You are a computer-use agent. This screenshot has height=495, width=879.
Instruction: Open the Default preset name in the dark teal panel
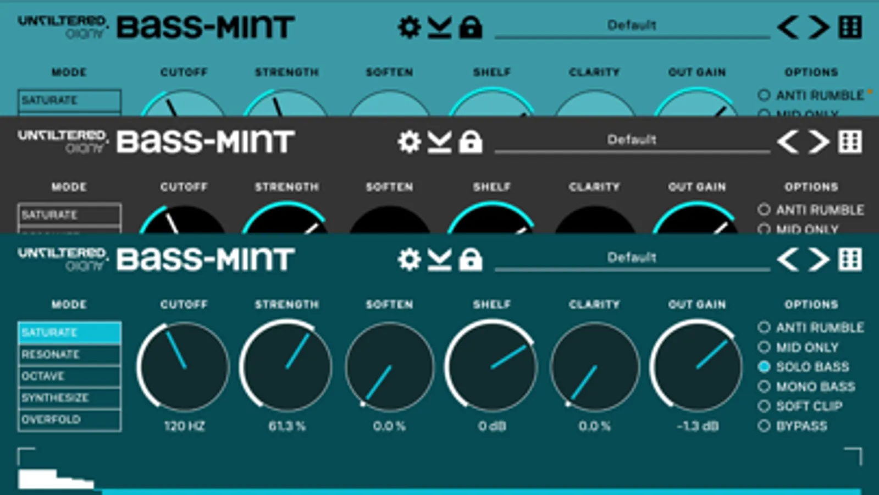click(x=632, y=257)
